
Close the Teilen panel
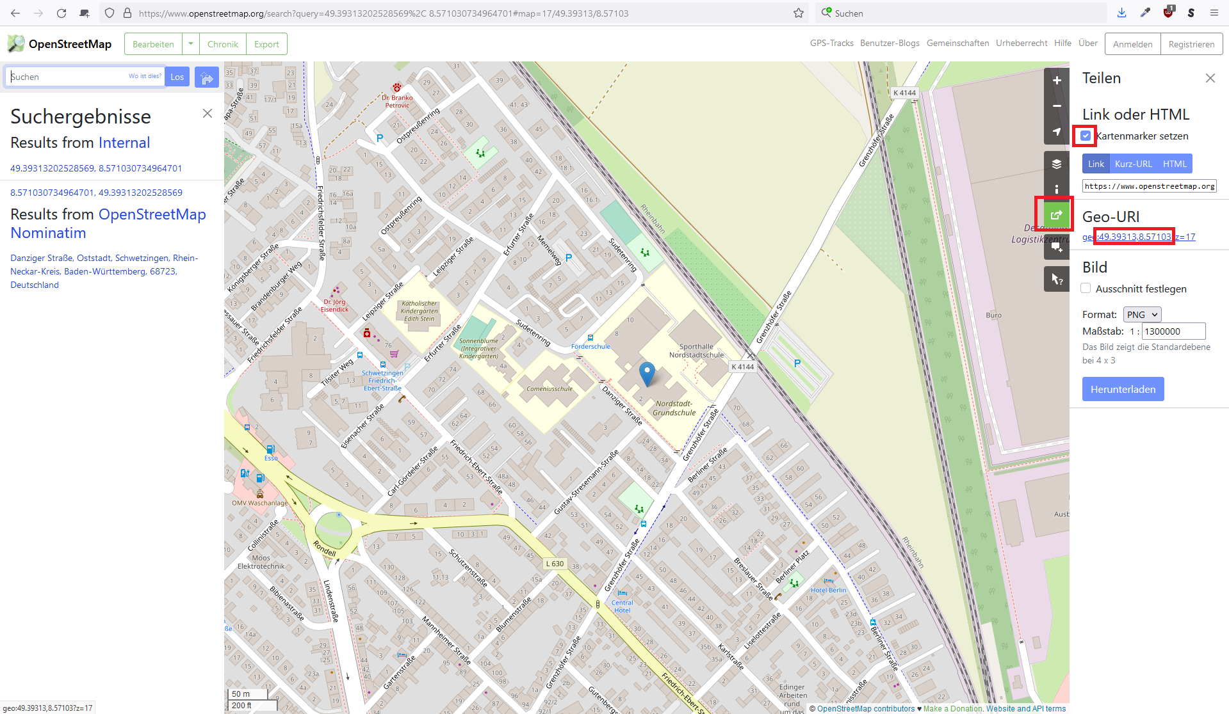(x=1210, y=78)
